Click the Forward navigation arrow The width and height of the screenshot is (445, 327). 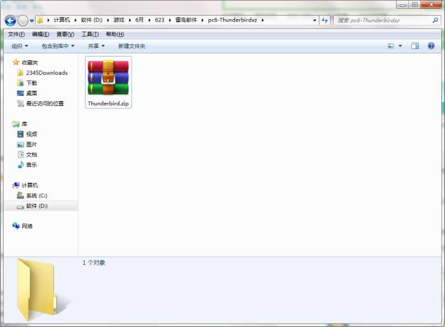coord(23,20)
